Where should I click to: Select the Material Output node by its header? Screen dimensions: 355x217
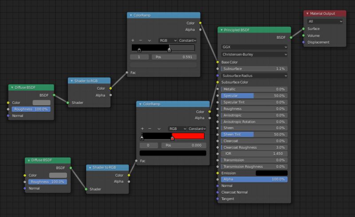tap(325, 14)
